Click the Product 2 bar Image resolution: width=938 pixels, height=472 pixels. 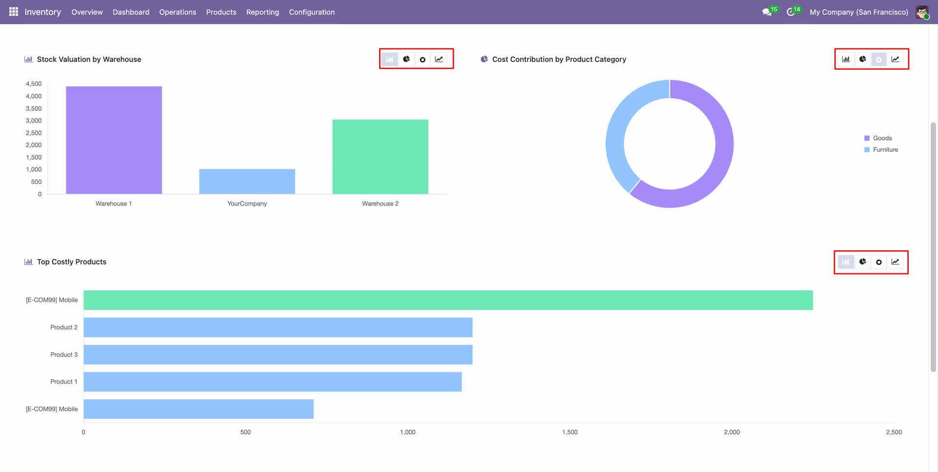tap(278, 328)
